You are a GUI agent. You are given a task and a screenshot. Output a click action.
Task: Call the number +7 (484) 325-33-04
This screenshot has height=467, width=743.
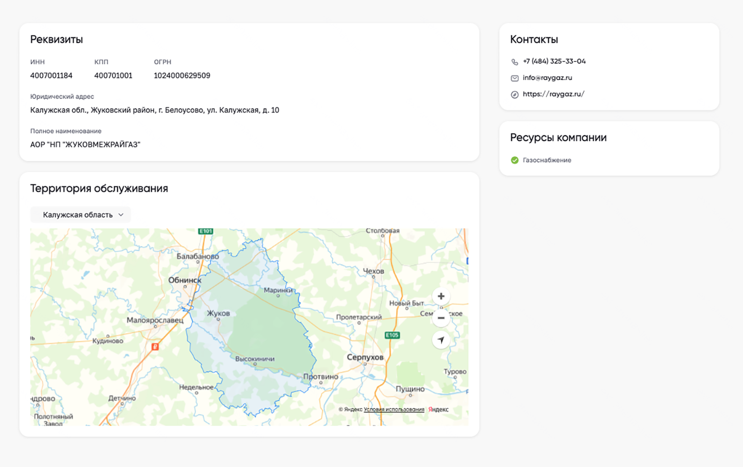coord(554,61)
